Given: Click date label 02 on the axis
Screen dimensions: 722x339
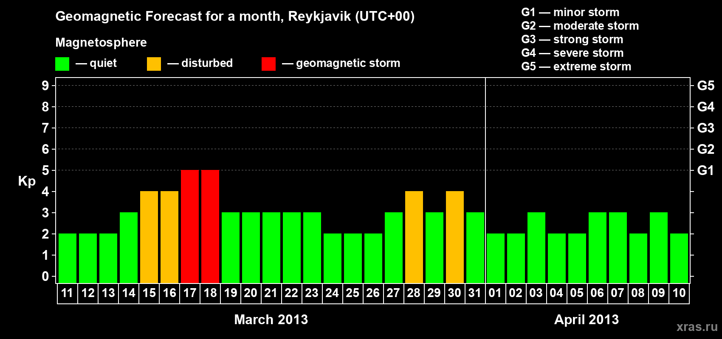Looking at the screenshot, I should tap(516, 293).
